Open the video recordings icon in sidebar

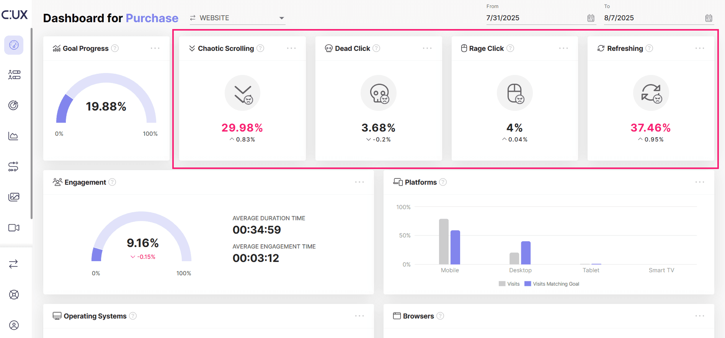pos(14,227)
